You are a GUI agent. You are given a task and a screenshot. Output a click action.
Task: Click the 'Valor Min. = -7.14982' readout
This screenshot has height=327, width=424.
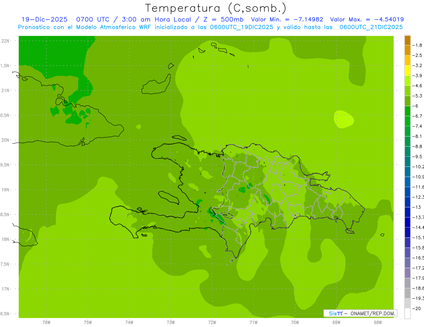[x=287, y=19]
